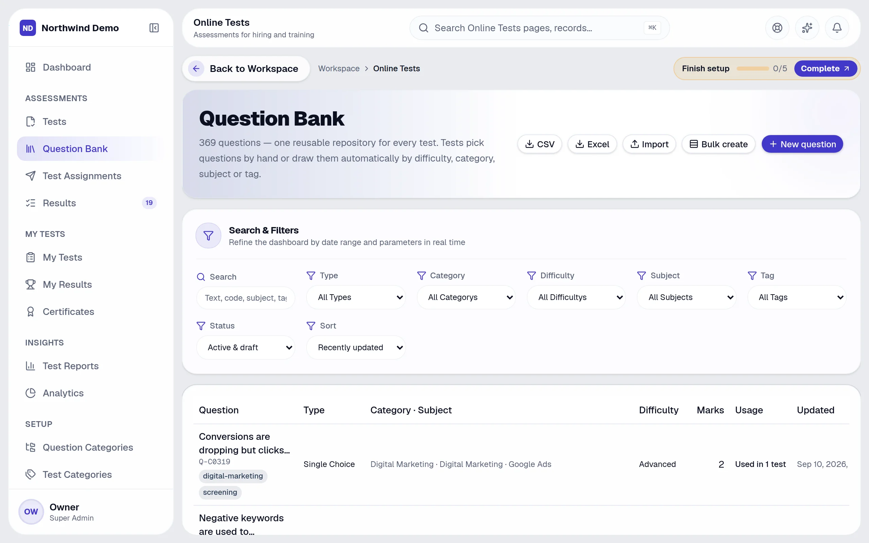Open the All Subjects dropdown
The image size is (869, 543).
(687, 297)
